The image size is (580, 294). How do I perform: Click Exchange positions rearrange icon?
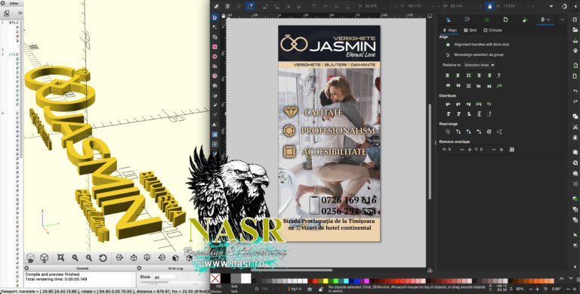[458, 132]
